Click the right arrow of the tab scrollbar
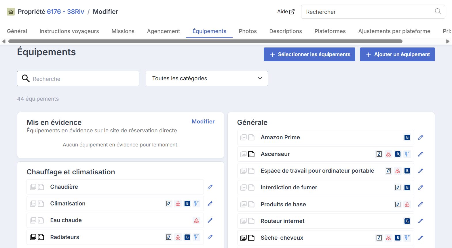The height and width of the screenshot is (248, 452). pyautogui.click(x=448, y=41)
